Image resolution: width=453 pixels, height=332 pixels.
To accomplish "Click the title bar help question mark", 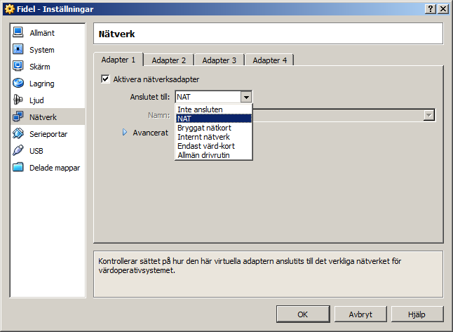I will [x=429, y=8].
